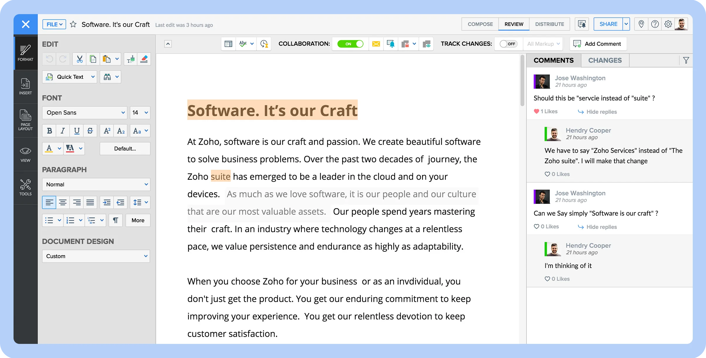Image resolution: width=706 pixels, height=358 pixels.
Task: Open the Quick Text dropdown
Action: [x=70, y=77]
